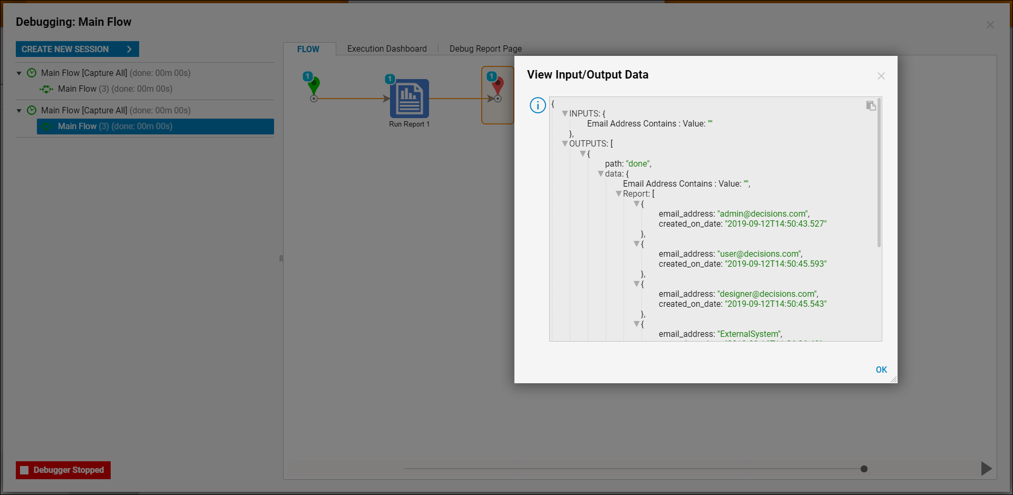The height and width of the screenshot is (495, 1013).
Task: Click the data viewer vertical scrollbar
Action: tap(879, 172)
